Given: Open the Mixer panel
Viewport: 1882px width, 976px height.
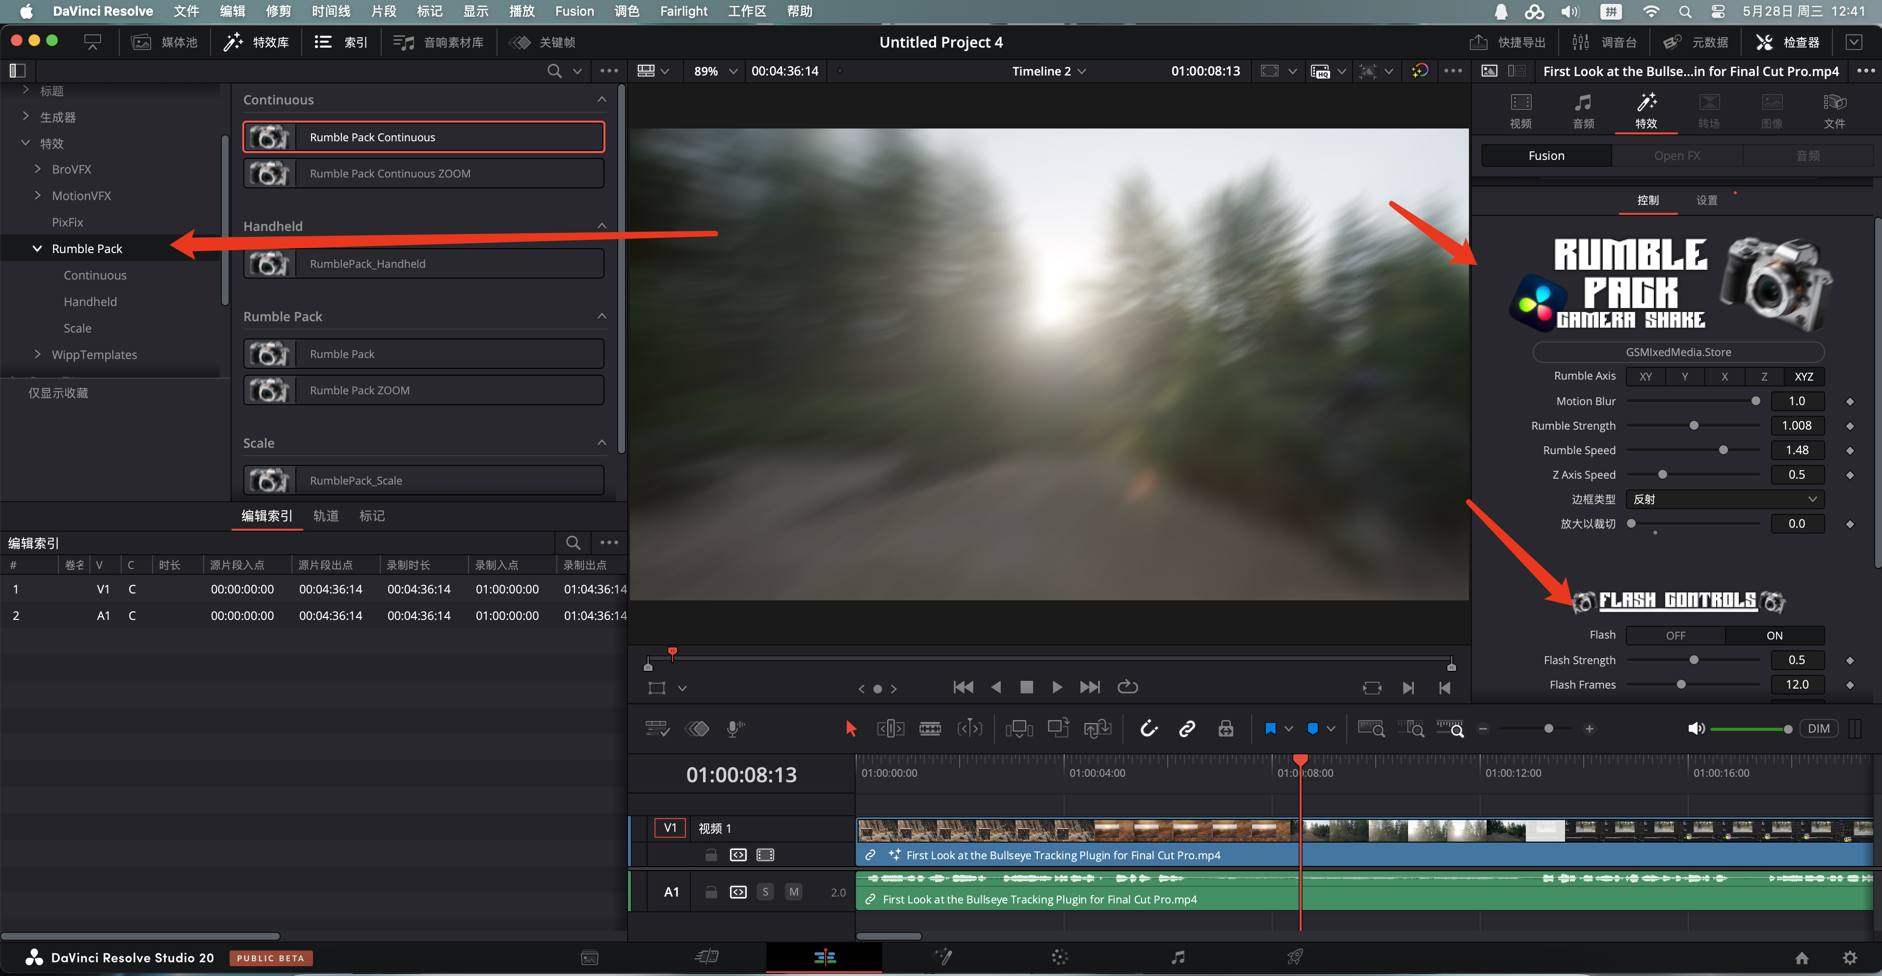Looking at the screenshot, I should (1604, 42).
